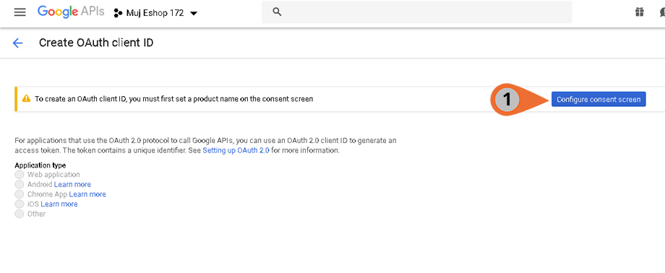Click the Google APIs logo
665x273 pixels.
[71, 12]
